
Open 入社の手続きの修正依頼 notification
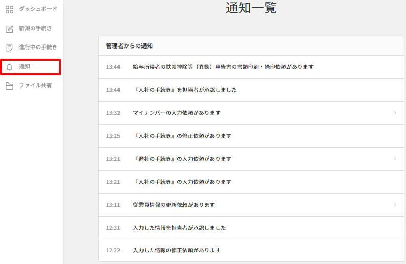click(182, 136)
